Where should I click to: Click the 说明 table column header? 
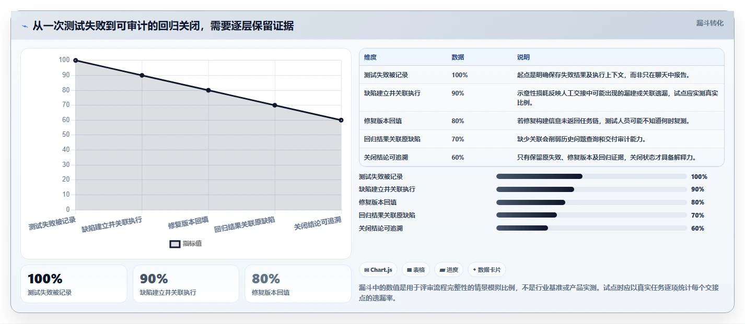(523, 57)
